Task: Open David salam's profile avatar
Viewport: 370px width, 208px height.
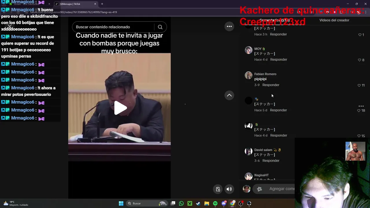Action: (249, 151)
